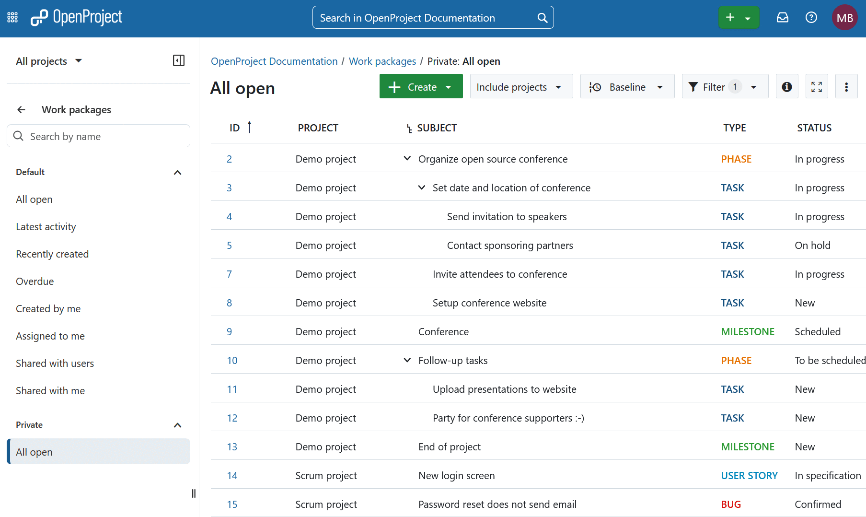Image resolution: width=866 pixels, height=517 pixels.
Task: Go back using the Work packages arrow
Action: tap(21, 109)
